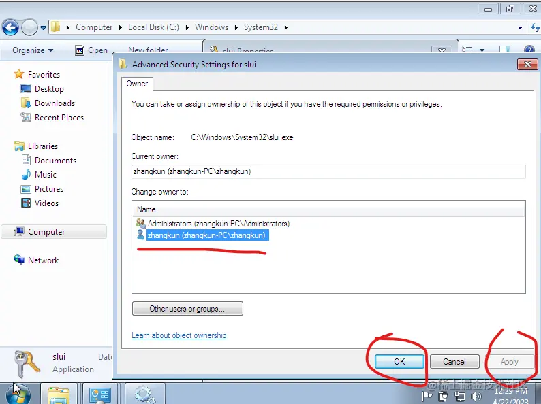
Task: Open Pictures library in the navigation pane
Action: tap(49, 189)
